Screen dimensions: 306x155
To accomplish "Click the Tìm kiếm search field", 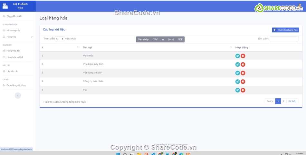I will [x=284, y=39].
